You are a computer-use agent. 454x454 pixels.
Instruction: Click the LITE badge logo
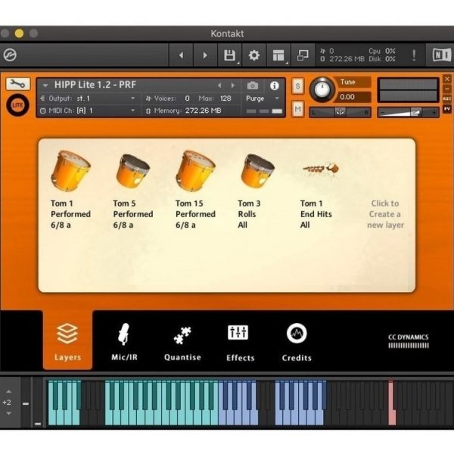click(17, 105)
